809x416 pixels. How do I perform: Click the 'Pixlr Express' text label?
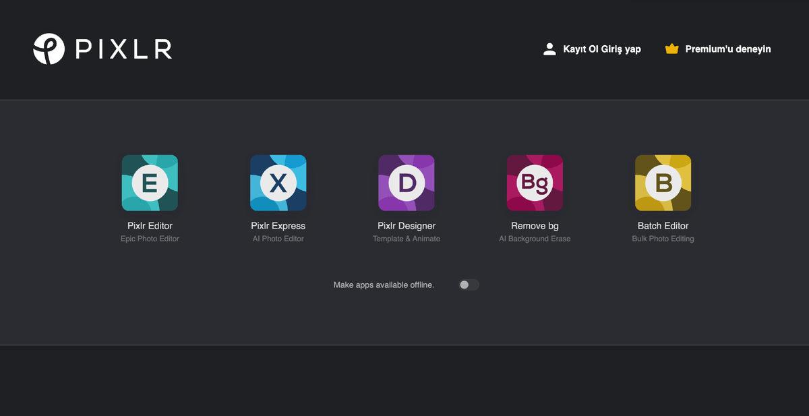coord(278,226)
